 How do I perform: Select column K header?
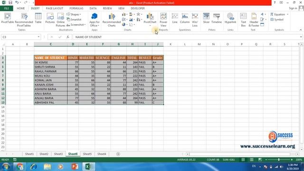click(171, 44)
